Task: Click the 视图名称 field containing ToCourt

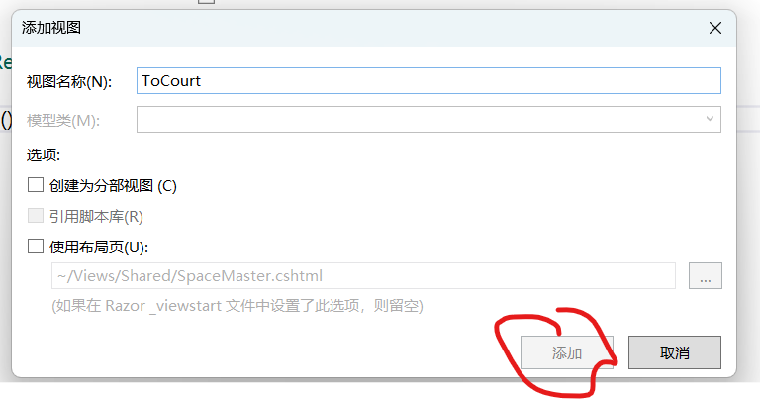Action: (428, 81)
